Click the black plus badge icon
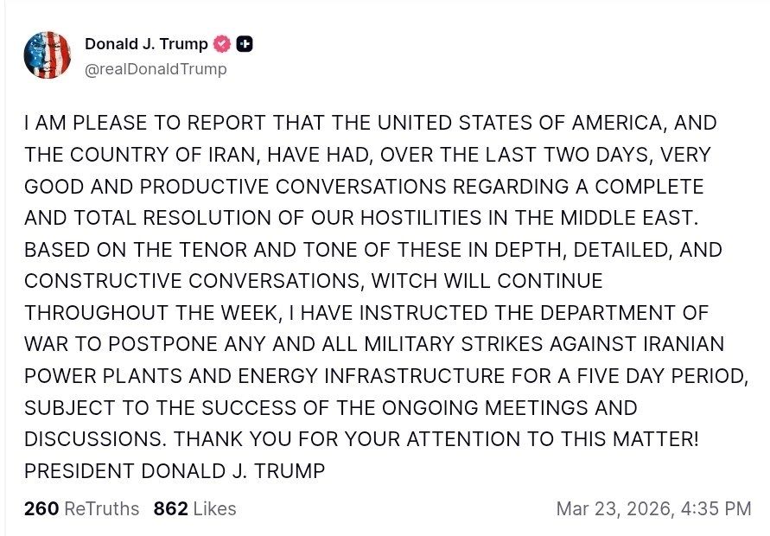 pos(245,44)
